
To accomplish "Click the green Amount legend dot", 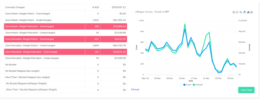I will pos(194,85).
